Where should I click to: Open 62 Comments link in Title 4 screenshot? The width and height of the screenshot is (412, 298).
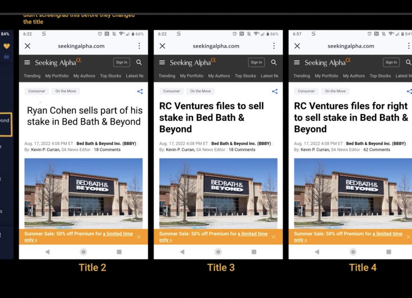click(x=377, y=150)
